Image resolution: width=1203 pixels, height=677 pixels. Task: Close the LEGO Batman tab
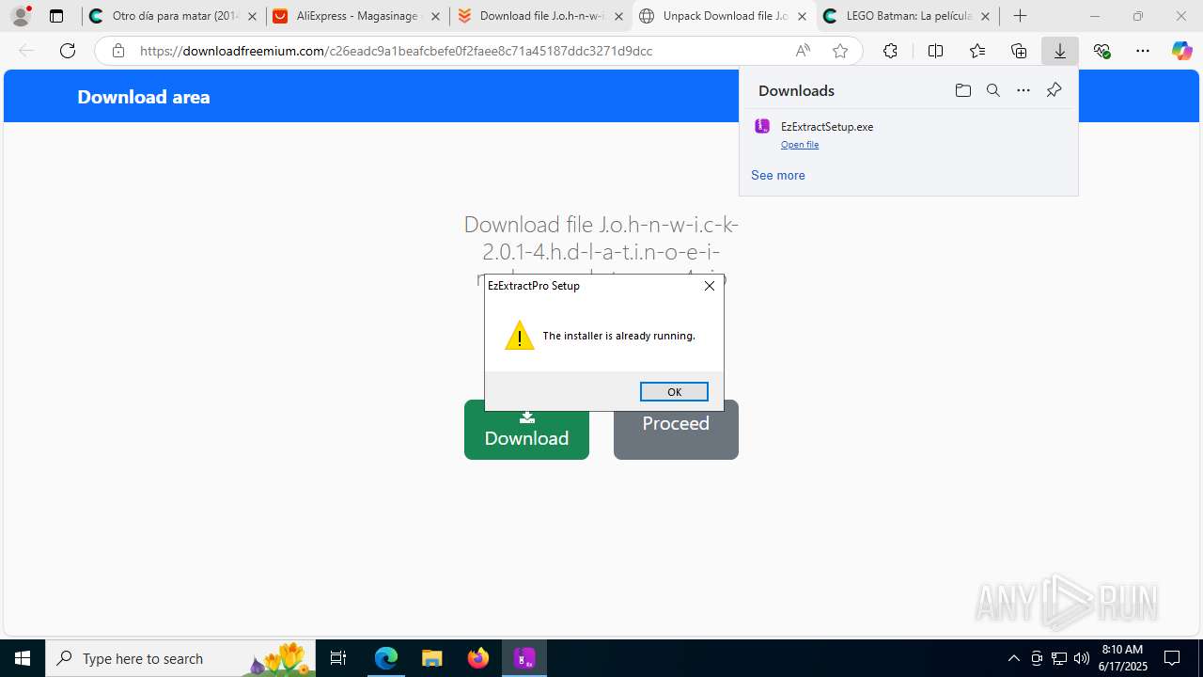(985, 16)
